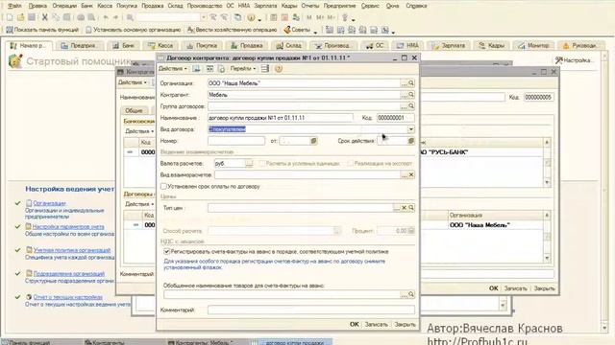Click the first toolbar icon after Действия in contract dialog
This screenshot has width=615, height=345.
(196, 69)
